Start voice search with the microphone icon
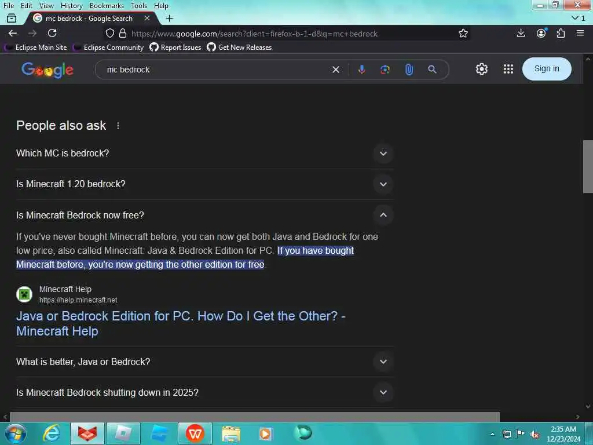This screenshot has height=445, width=593. pos(361,70)
